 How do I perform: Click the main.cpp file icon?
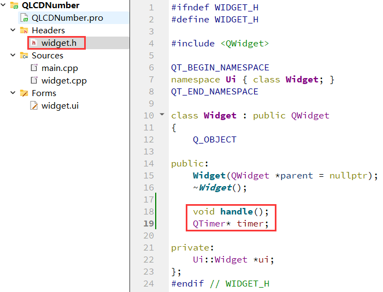(34, 68)
